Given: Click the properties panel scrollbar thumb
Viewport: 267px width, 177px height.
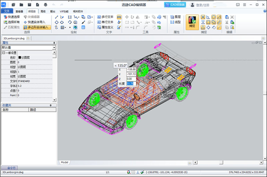Looking at the screenshot, I should (54, 56).
